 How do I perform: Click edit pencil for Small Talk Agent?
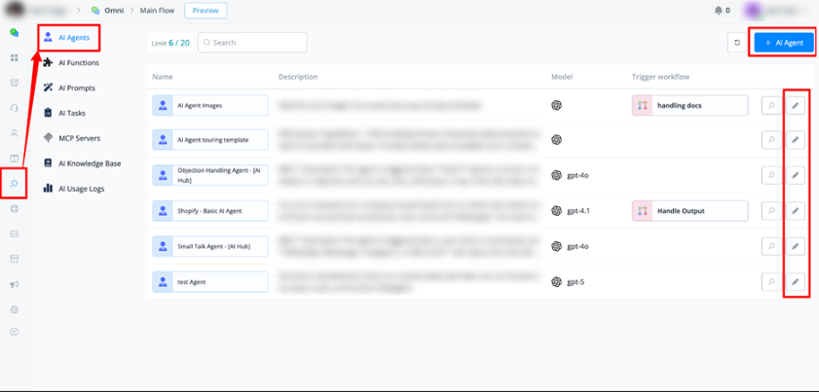coord(796,246)
